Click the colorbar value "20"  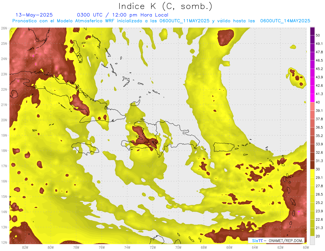coord(318,236)
